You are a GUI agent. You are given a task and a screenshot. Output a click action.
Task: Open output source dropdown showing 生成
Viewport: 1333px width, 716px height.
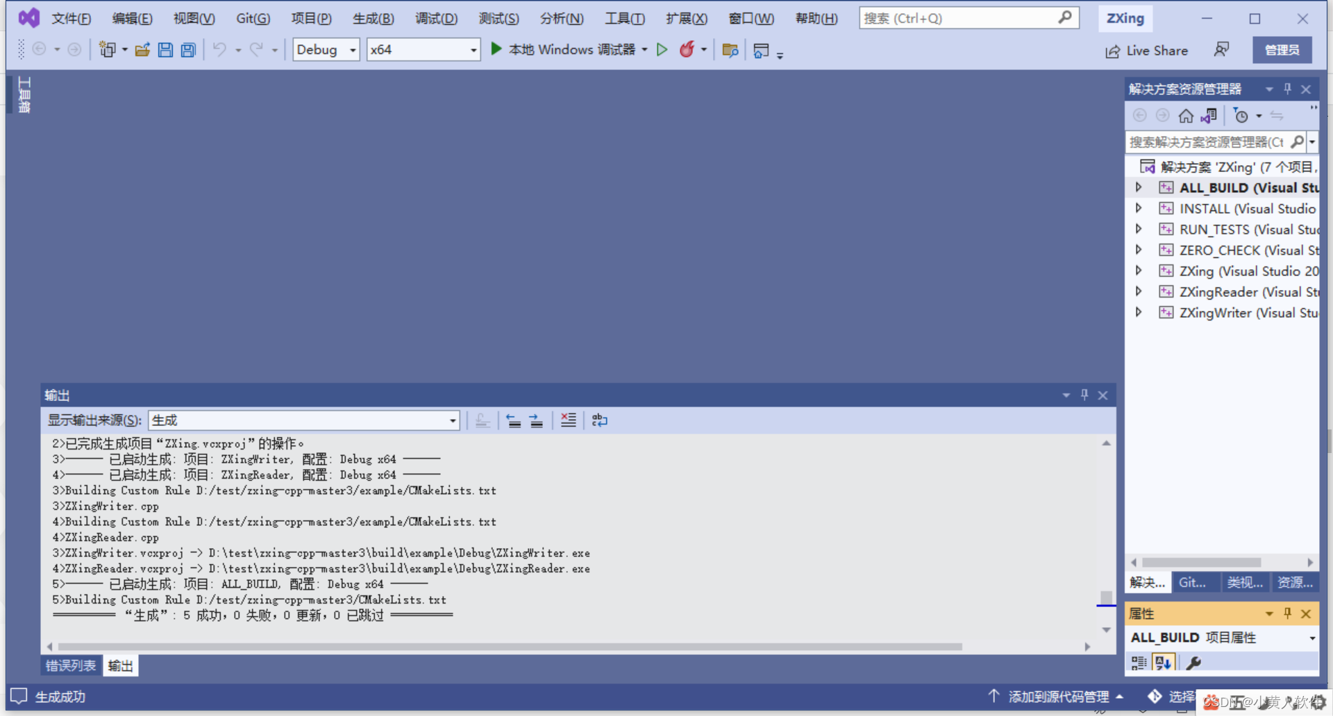point(304,420)
